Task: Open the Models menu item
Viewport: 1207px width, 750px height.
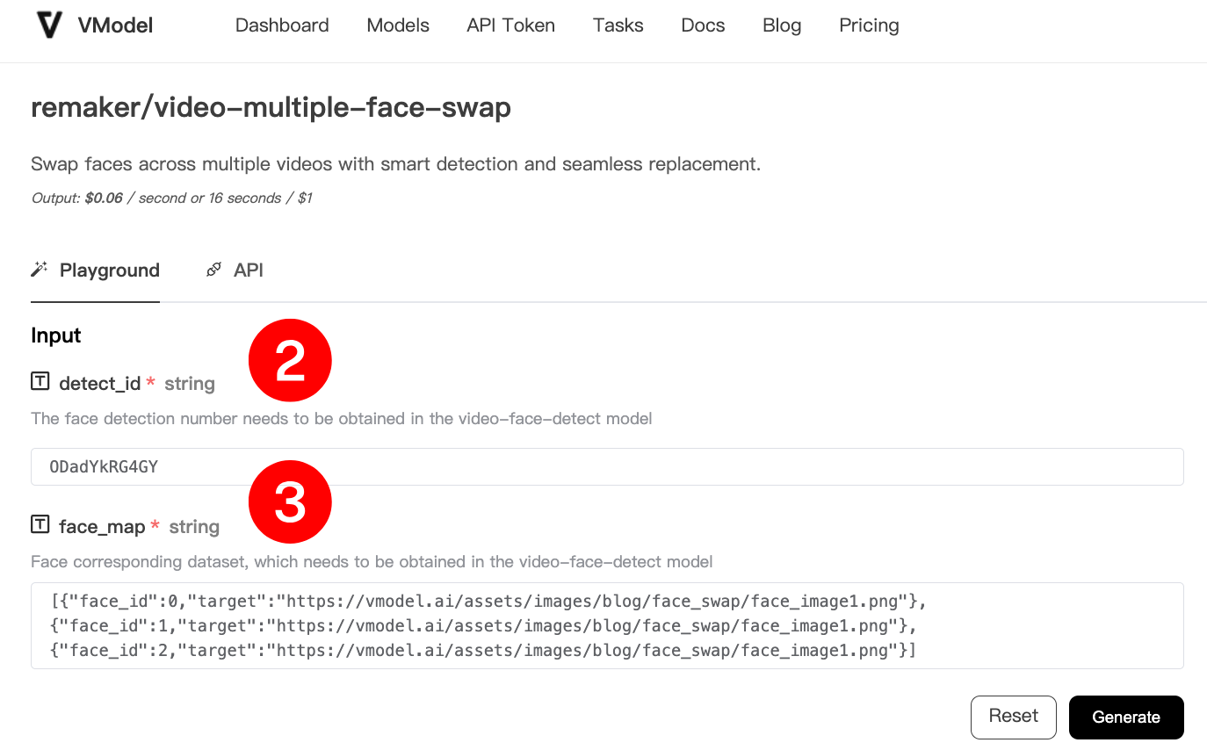Action: coord(398,25)
